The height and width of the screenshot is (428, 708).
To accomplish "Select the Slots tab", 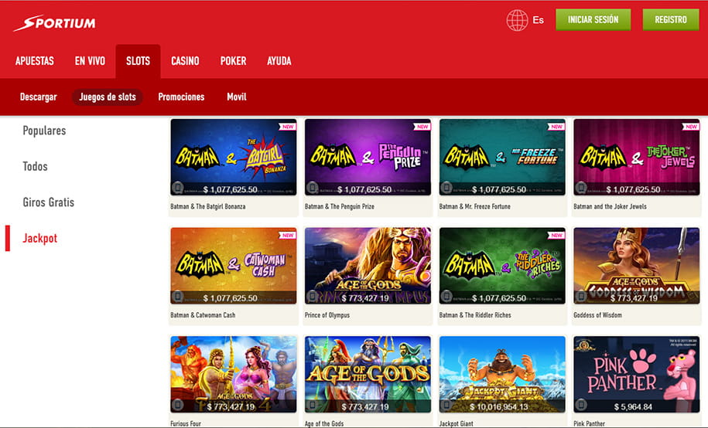I will pos(138,61).
